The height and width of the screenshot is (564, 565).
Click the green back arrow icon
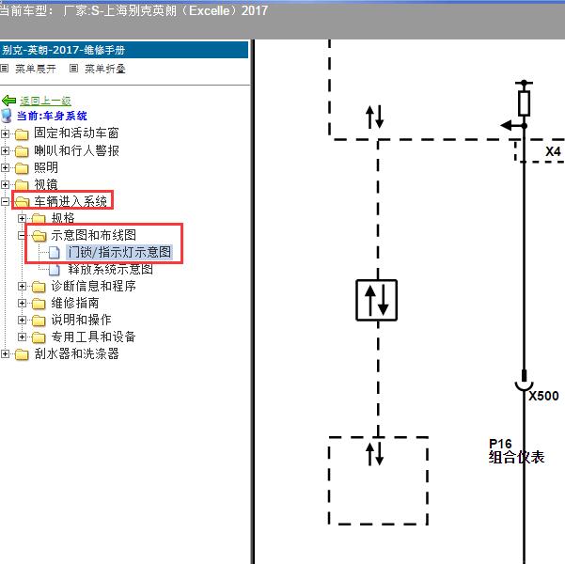click(x=8, y=101)
